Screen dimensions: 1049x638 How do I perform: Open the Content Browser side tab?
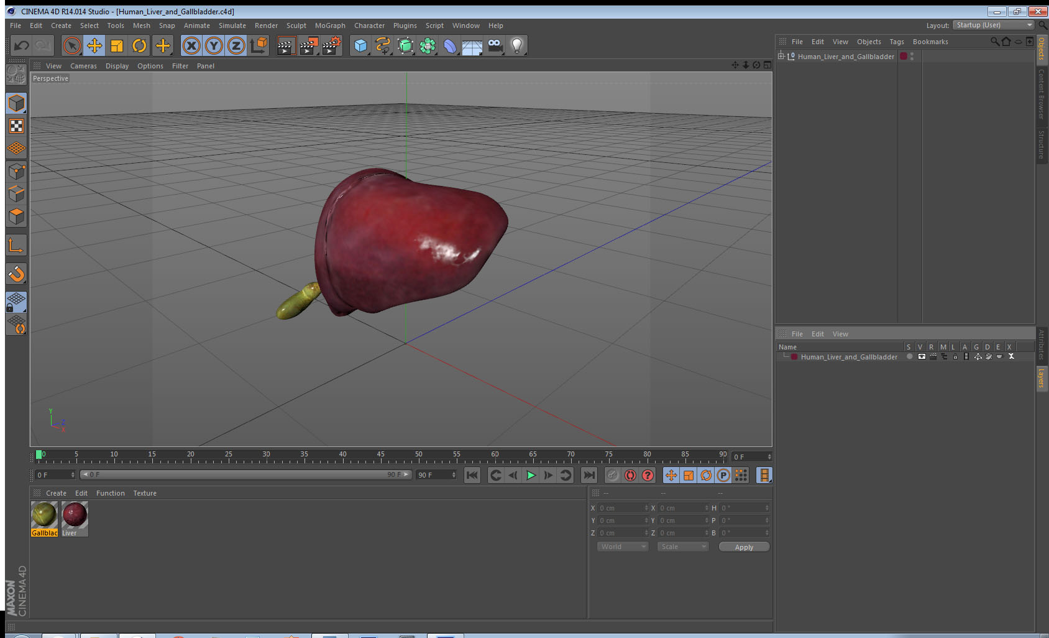[1042, 94]
